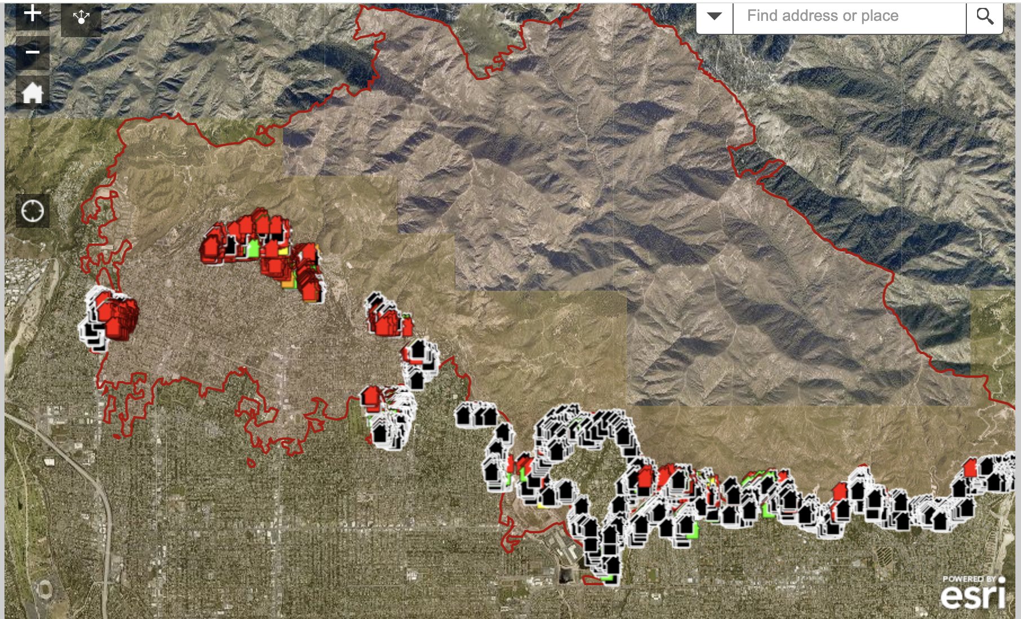1021x619 pixels.
Task: Return to default map extent home
Action: pyautogui.click(x=33, y=92)
